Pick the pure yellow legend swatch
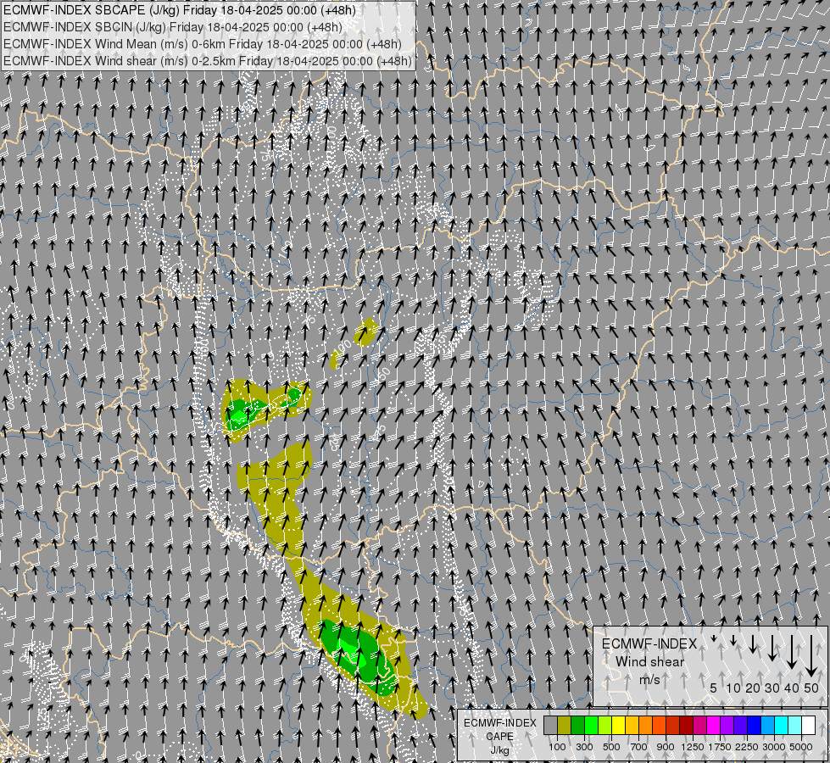The width and height of the screenshot is (830, 763). tap(619, 725)
